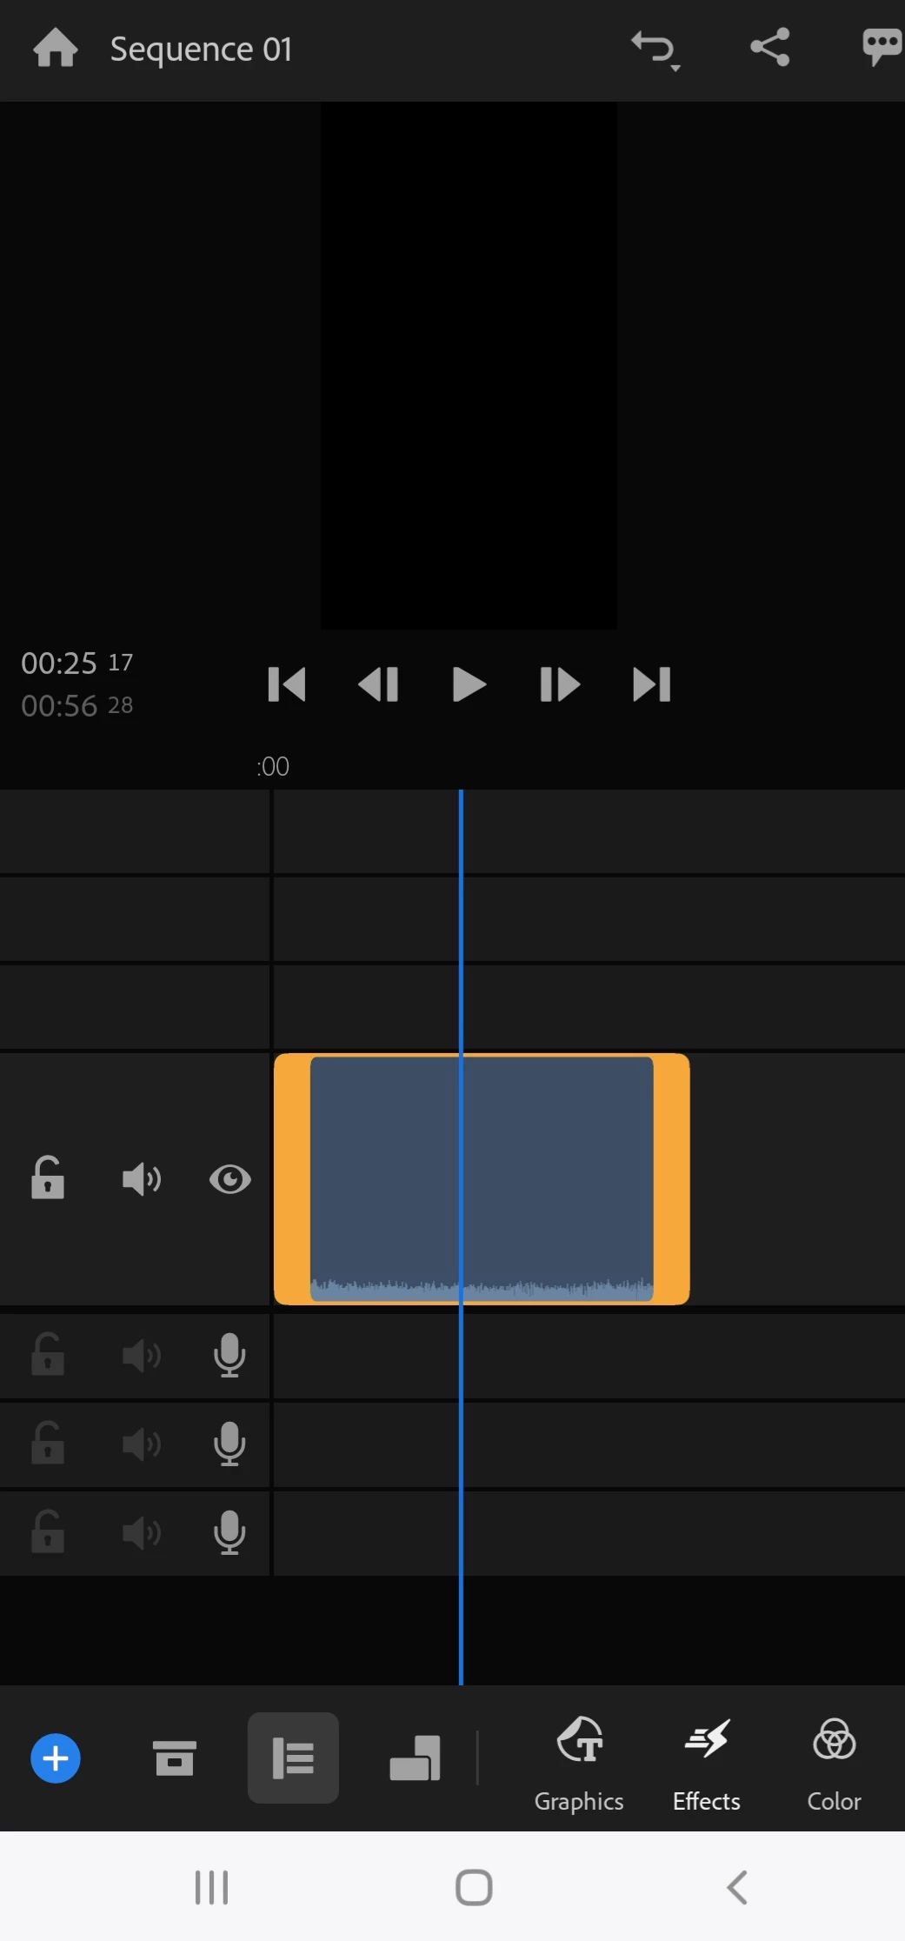The height and width of the screenshot is (1941, 905).
Task: Open the Effects tab
Action: click(707, 1764)
